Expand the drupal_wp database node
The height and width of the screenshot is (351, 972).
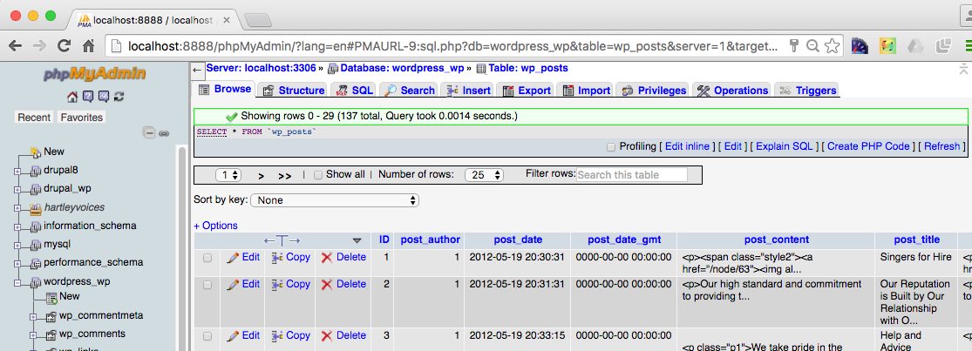(x=17, y=189)
